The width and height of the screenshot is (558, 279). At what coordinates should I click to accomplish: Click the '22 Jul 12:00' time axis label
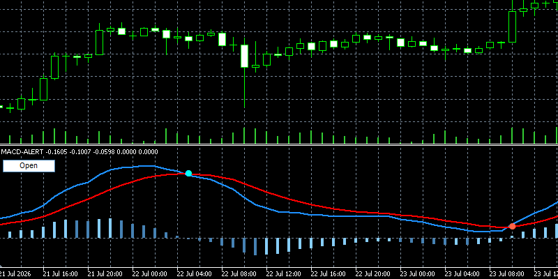click(284, 274)
